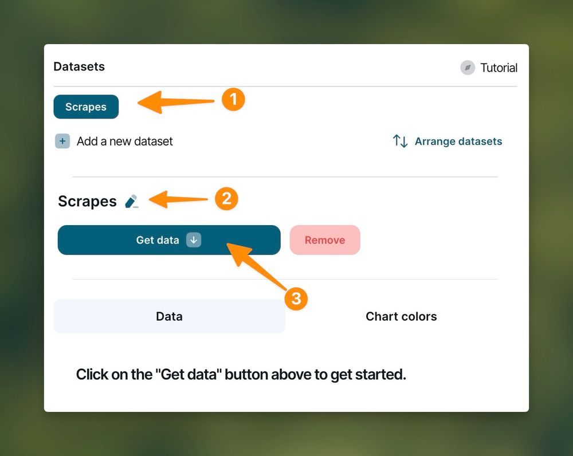Click the pencil icon next to Scrapes heading

132,201
